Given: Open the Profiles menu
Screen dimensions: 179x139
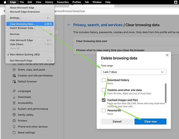Looking at the screenshot, I should pos(77,2).
